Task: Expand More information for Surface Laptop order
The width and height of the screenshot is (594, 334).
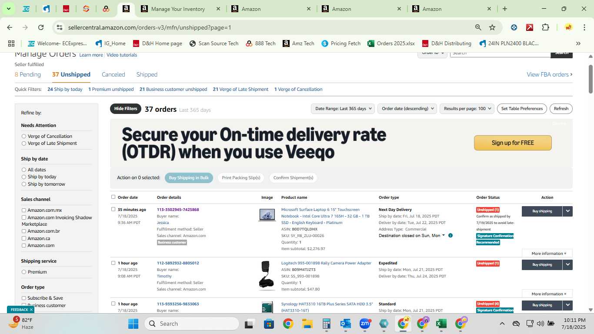Action: pos(547,254)
